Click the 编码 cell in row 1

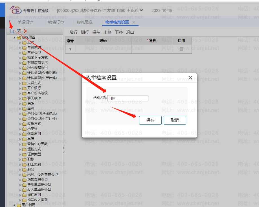pyautogui.click(x=103, y=49)
